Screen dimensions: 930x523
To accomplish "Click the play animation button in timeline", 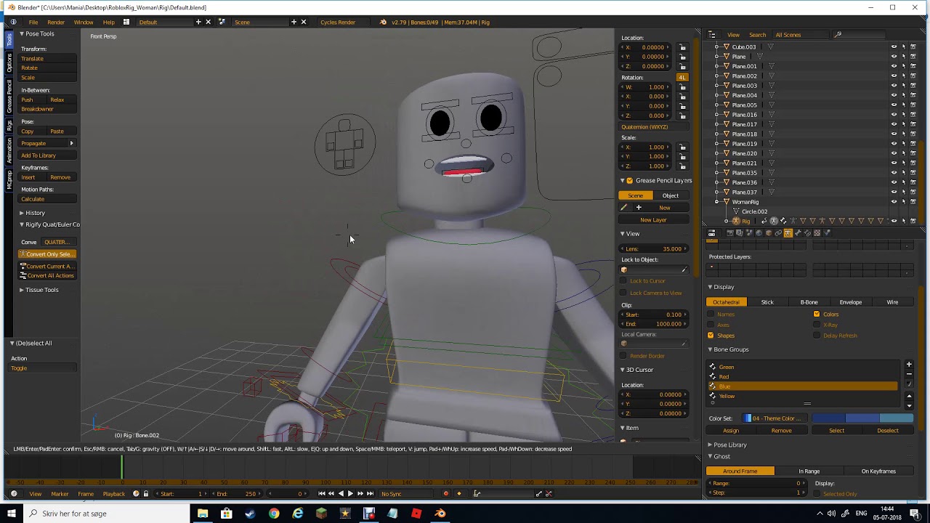I will (x=350, y=494).
